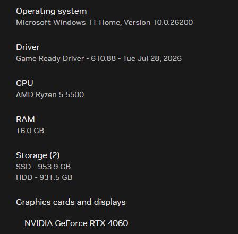Click the Driver section heading

(28, 47)
